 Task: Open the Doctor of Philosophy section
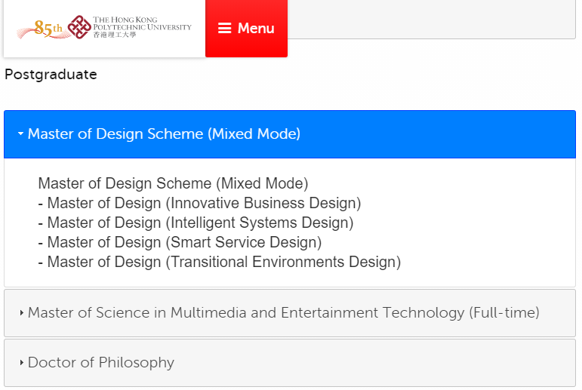click(x=101, y=363)
